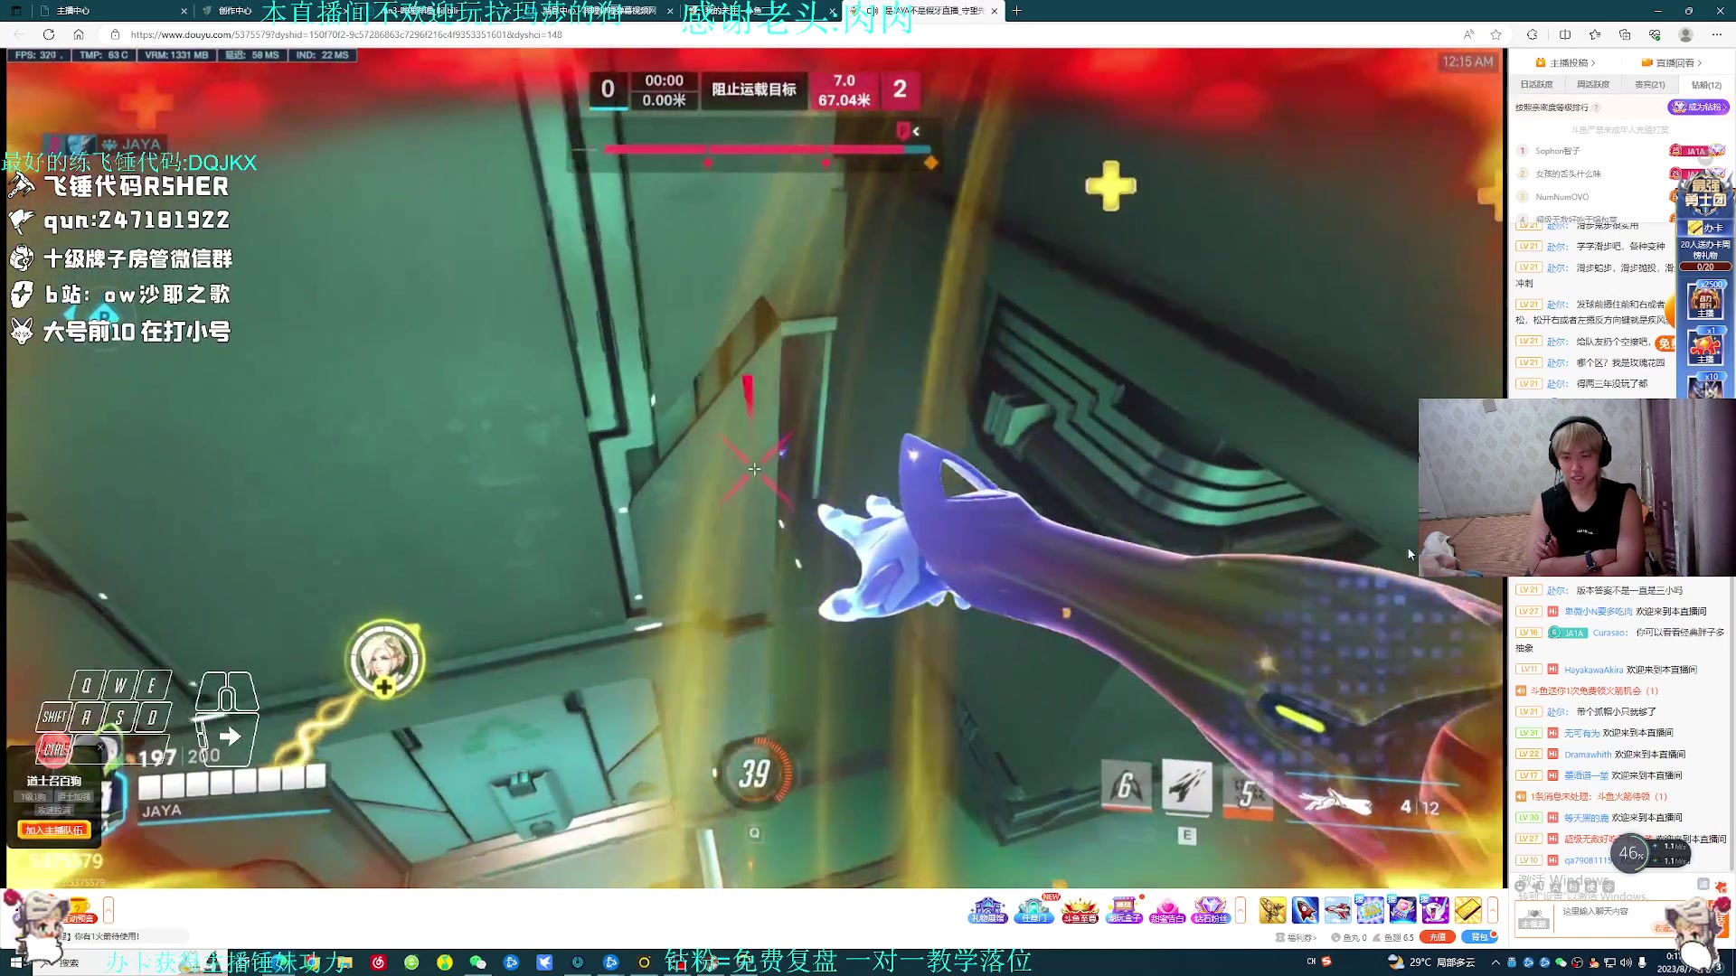
Task: Send the blue rocket gift
Action: 1305,910
